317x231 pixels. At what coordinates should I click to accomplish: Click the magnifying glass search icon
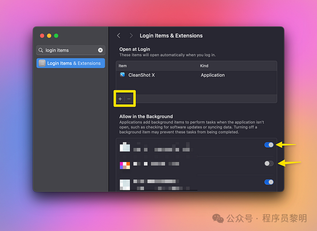(41, 50)
